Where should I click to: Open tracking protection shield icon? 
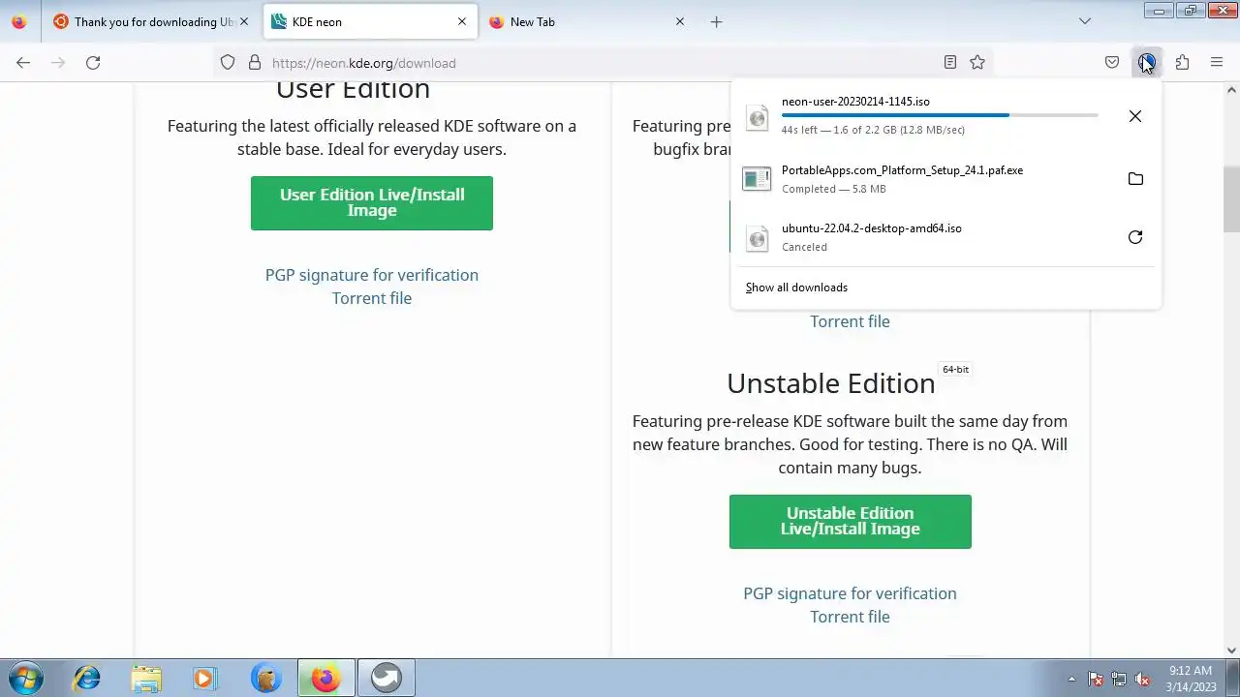point(228,63)
